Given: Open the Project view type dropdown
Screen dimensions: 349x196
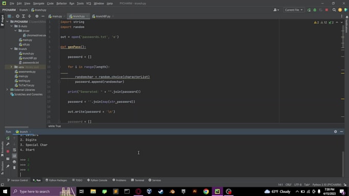Looking at the screenshot, I should tap(10, 16).
